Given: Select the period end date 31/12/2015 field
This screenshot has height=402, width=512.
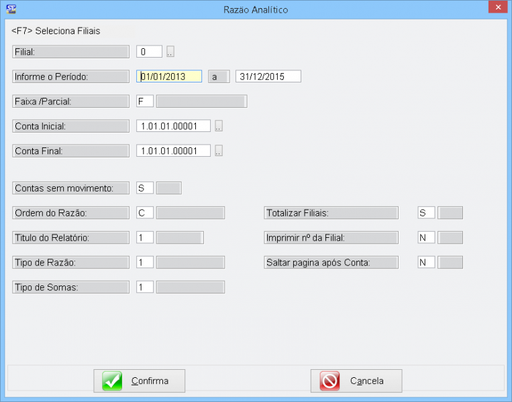Looking at the screenshot, I should [x=268, y=76].
